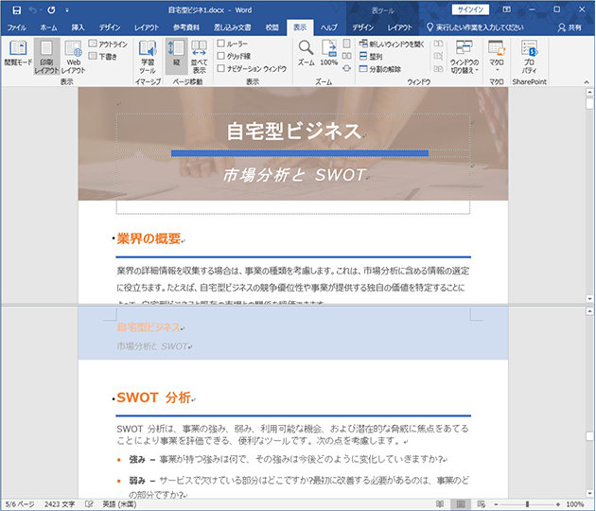Select 縦 vertical page movement

coord(176,56)
